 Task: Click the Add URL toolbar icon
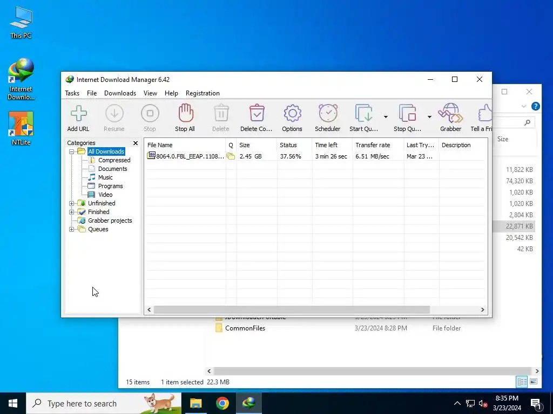point(78,113)
